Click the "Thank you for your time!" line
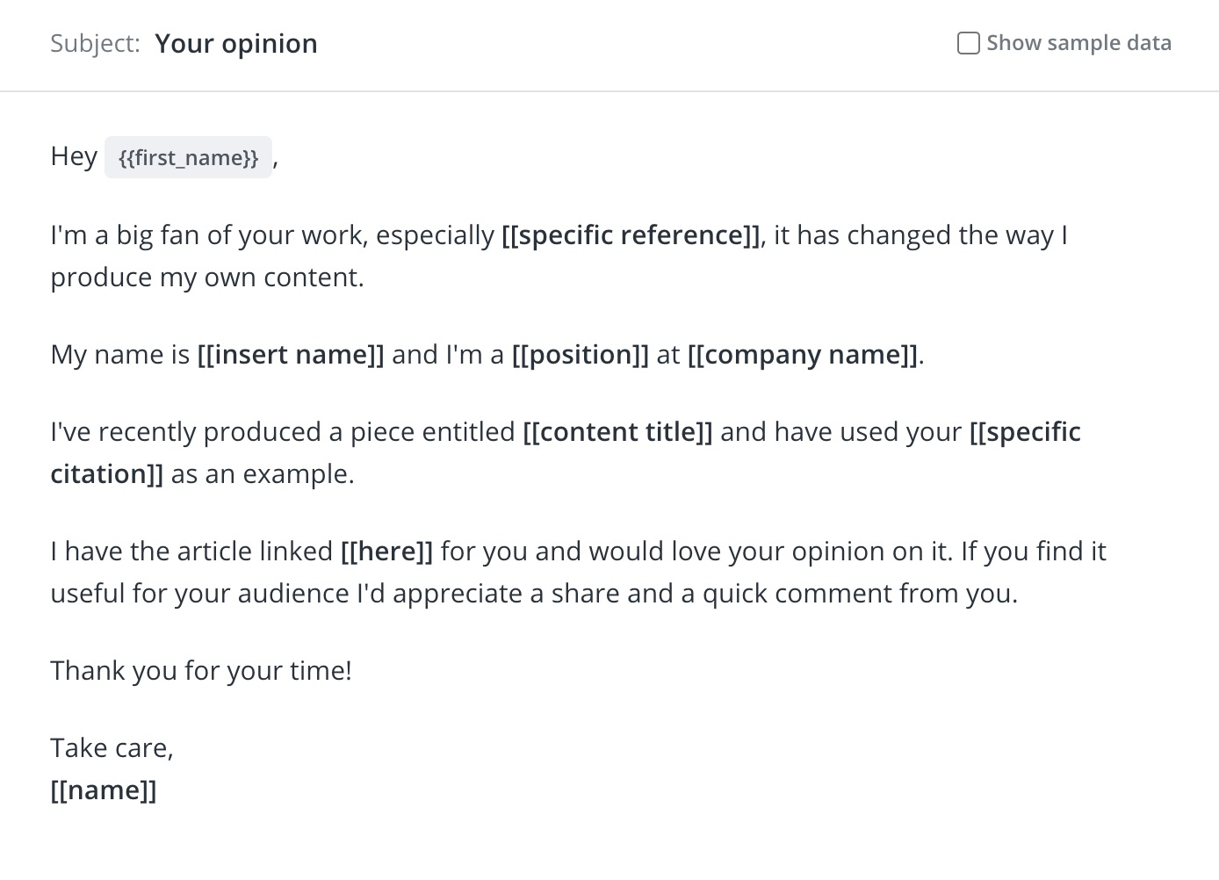 pos(201,671)
